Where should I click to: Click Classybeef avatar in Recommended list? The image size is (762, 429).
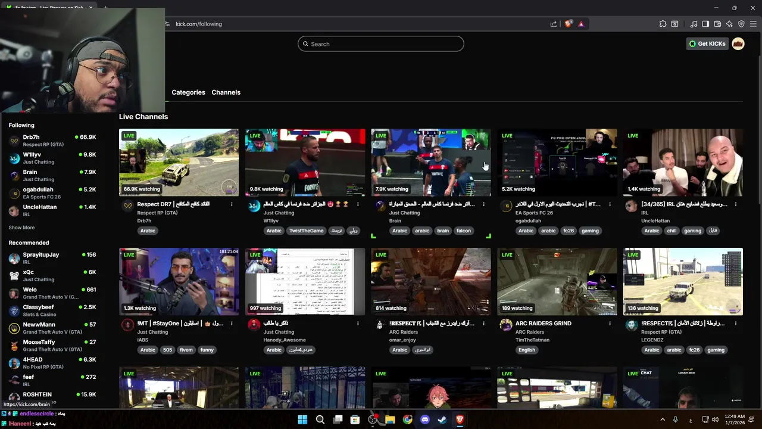pos(14,310)
